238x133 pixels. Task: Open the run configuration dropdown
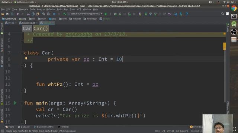(x=85, y=14)
